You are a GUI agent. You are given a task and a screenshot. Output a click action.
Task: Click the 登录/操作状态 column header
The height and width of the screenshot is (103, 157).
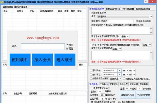tap(47, 11)
